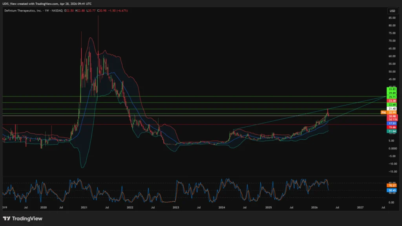
Task: Click the green 29.89 price label
Action: (392, 93)
